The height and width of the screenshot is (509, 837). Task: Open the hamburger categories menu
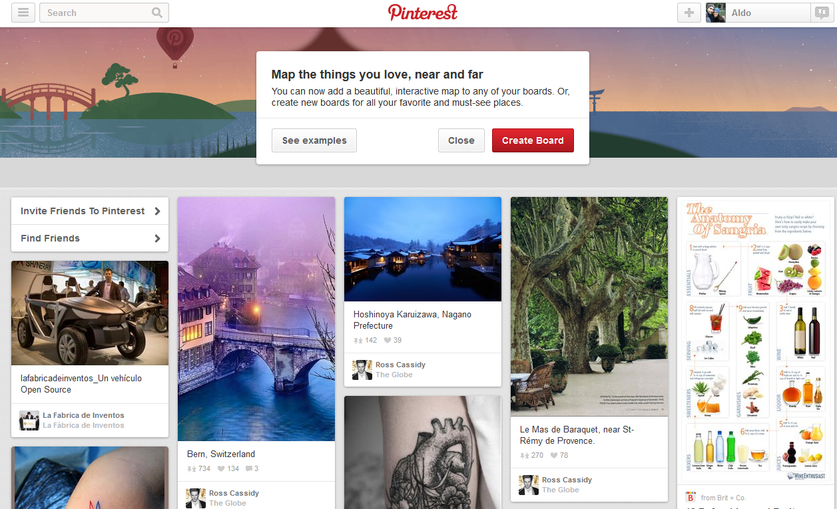point(23,13)
